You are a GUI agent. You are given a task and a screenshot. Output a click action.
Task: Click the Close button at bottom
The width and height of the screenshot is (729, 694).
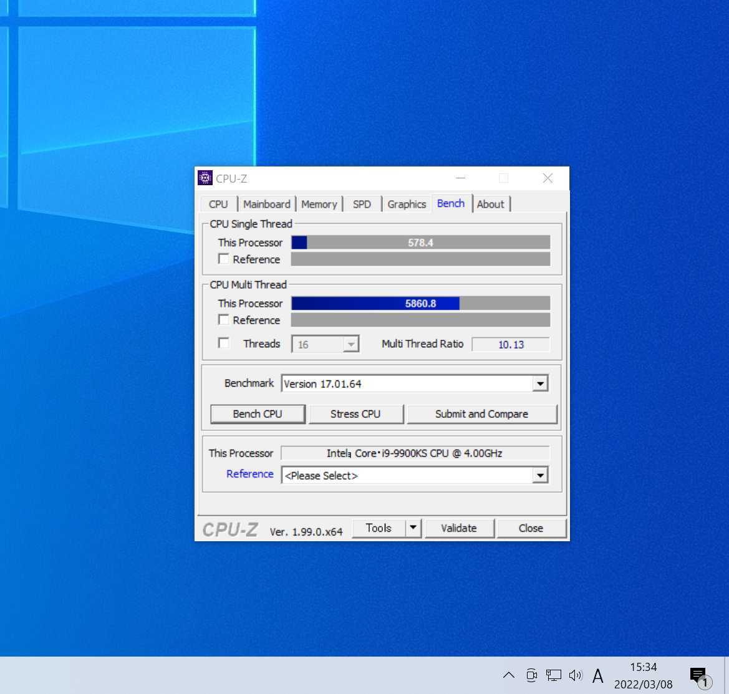531,528
